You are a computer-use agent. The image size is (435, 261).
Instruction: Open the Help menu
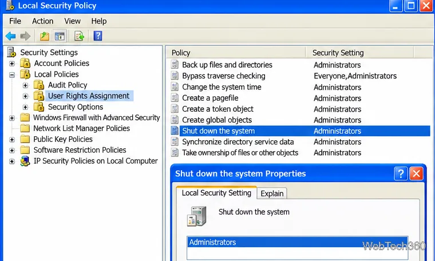(99, 21)
